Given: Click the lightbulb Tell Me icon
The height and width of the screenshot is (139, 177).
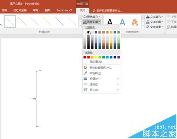Looking at the screenshot, I should (94, 11).
